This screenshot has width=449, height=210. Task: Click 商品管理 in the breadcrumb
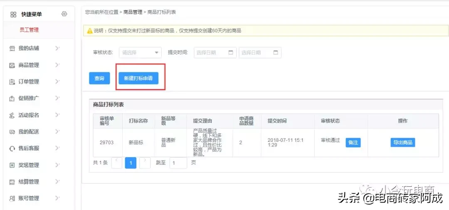click(x=133, y=12)
